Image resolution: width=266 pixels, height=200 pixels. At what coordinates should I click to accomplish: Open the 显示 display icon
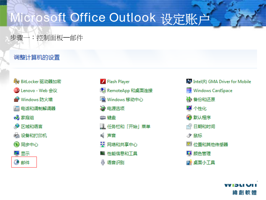[x=17, y=153]
